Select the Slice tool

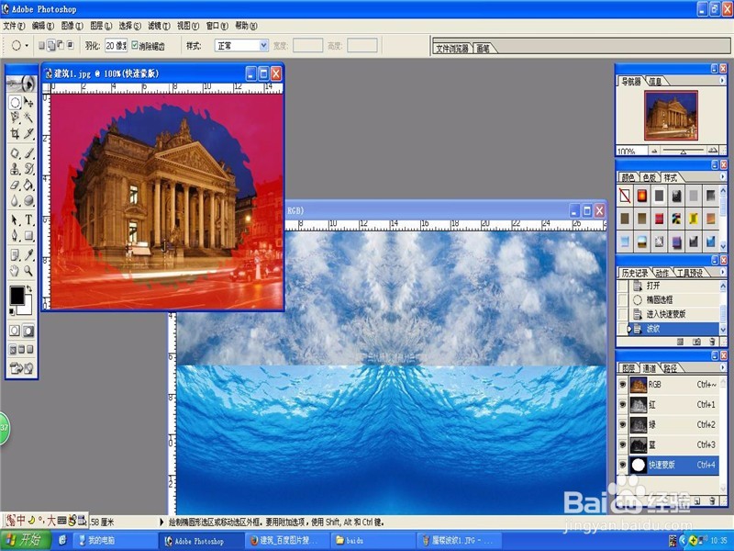[28, 133]
